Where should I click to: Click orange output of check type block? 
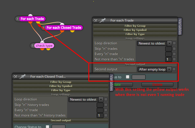pyautogui.click(x=42, y=49)
